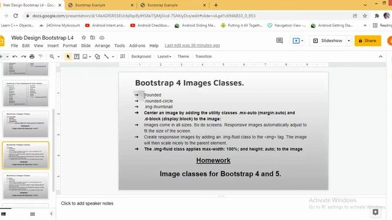The width and height of the screenshot is (392, 220).
Task: Click the Homework heading on slide
Action: pos(213,160)
